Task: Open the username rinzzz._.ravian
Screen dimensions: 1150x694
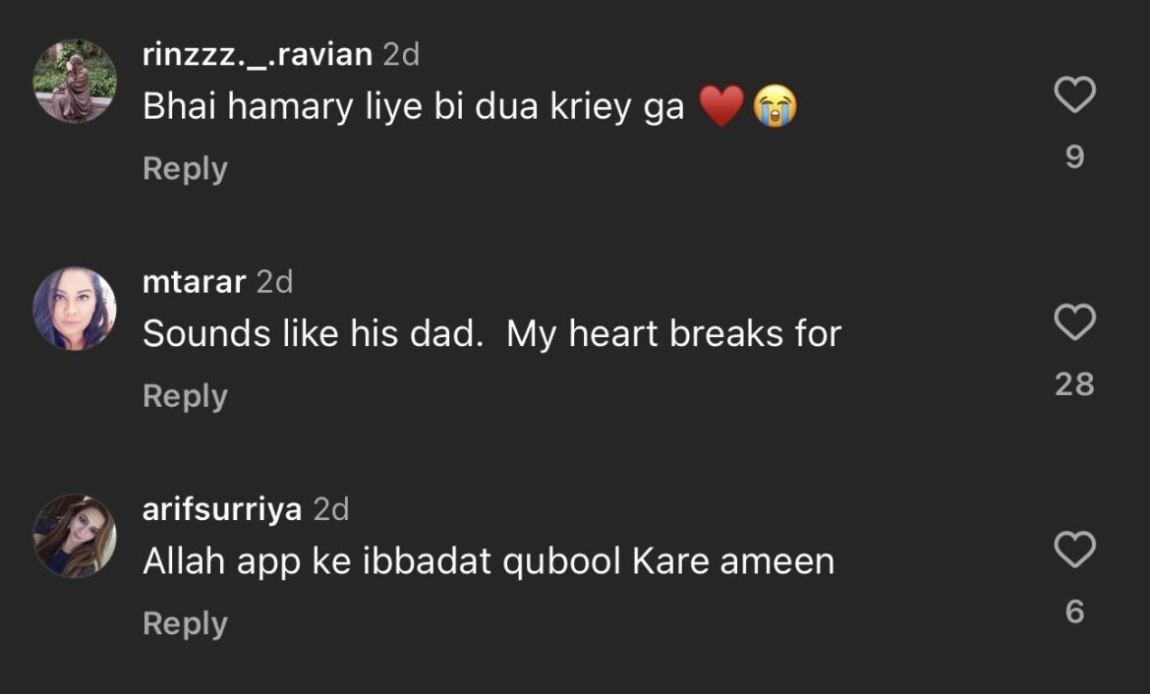Action: (x=258, y=56)
